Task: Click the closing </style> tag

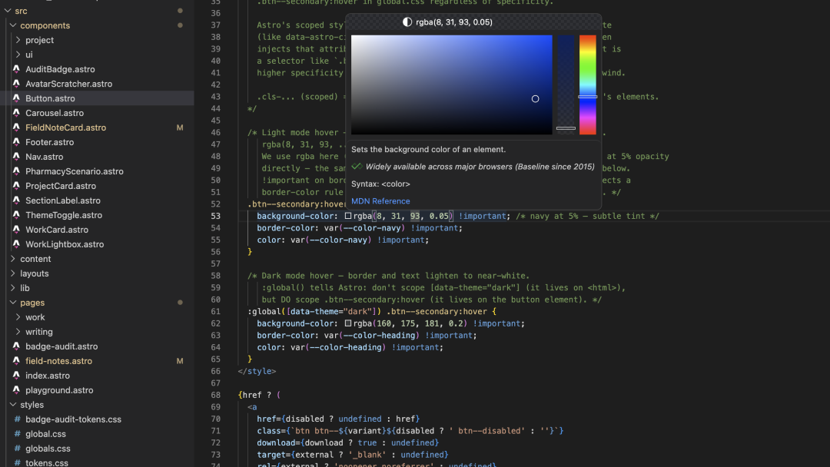Action: coord(257,371)
